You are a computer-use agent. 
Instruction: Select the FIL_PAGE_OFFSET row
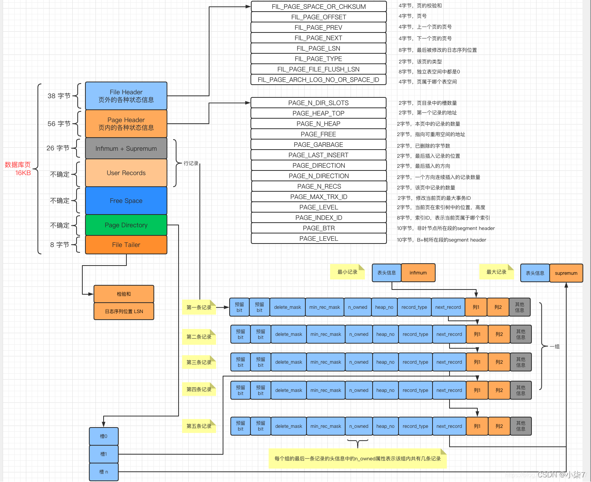tap(318, 17)
